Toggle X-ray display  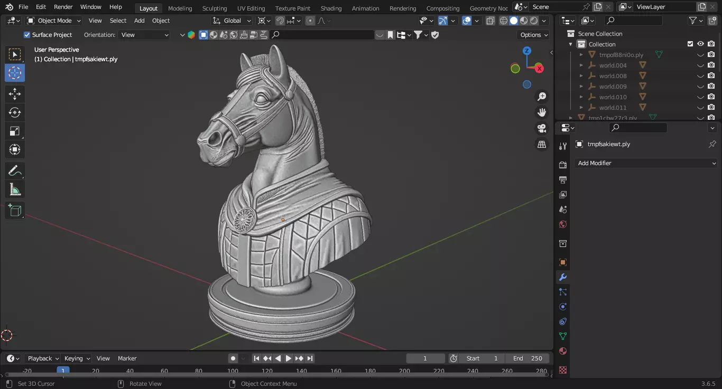click(x=490, y=21)
